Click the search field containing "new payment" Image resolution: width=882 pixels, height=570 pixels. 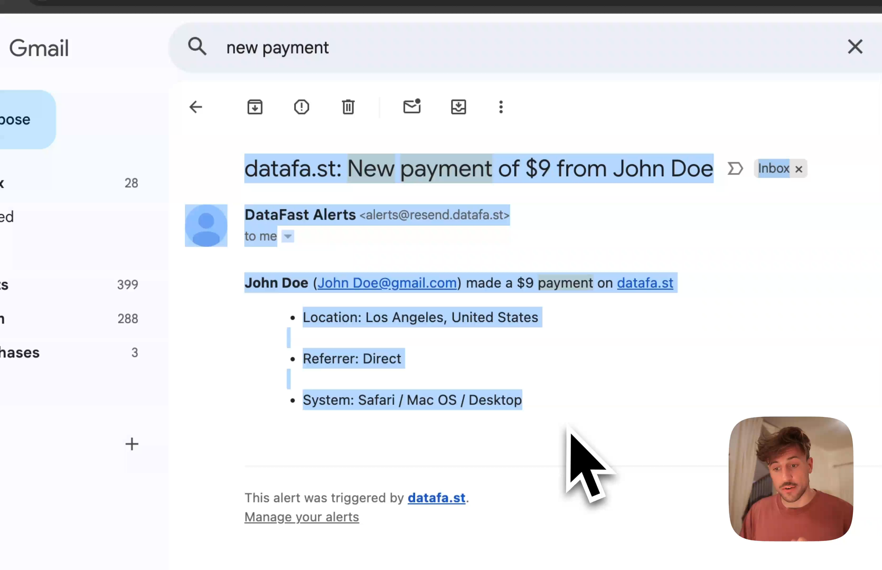[475, 47]
